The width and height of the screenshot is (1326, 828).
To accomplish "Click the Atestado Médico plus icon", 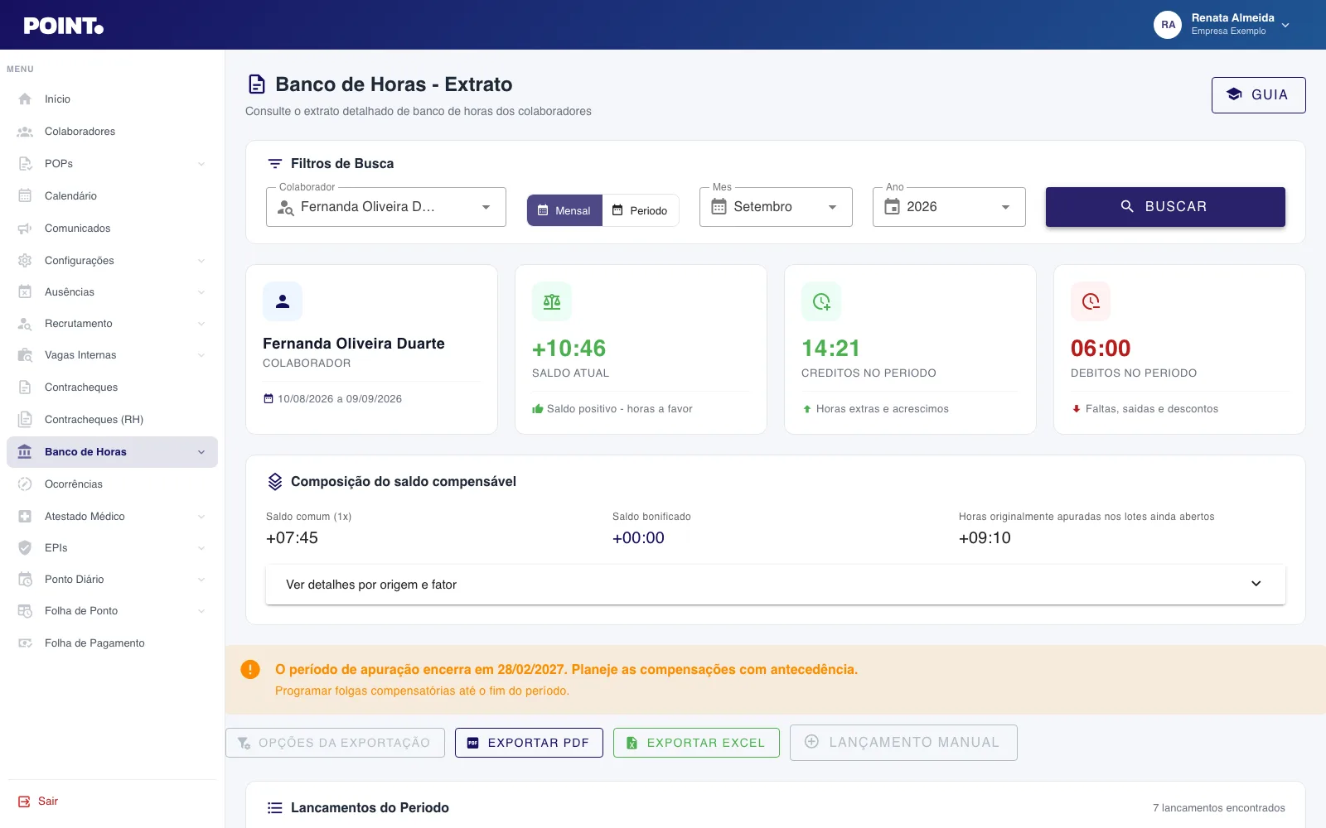I will (x=25, y=516).
